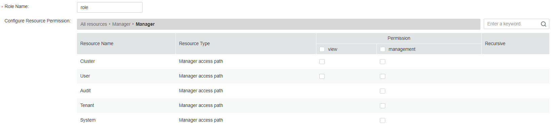
Task: Open the first Manager breadcrumb link
Action: click(x=121, y=24)
